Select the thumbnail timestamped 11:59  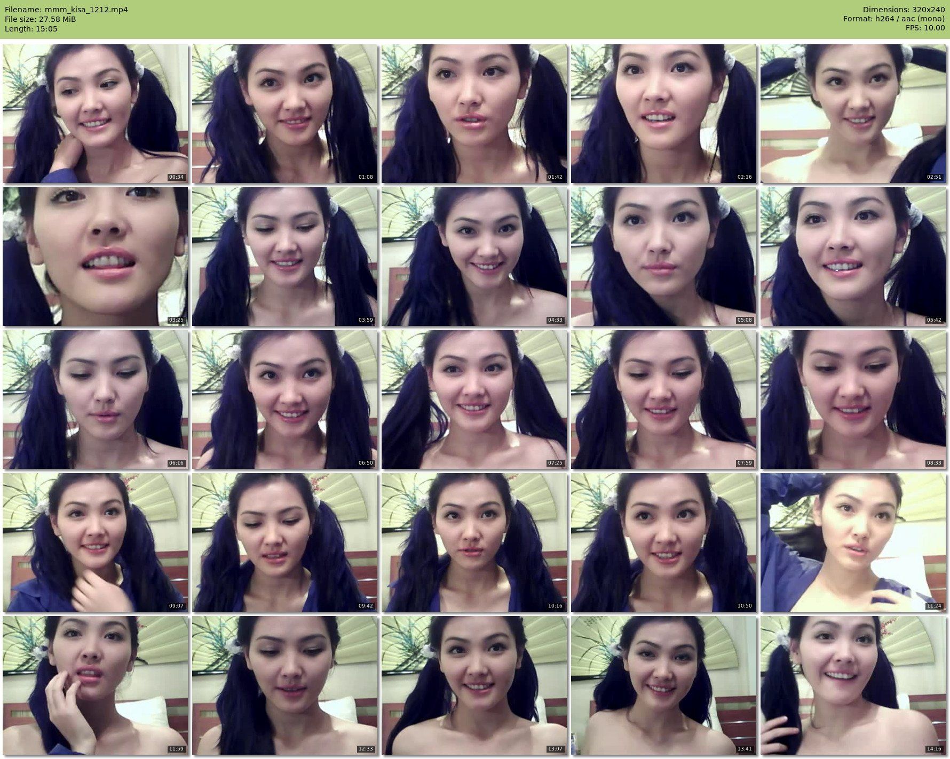tap(95, 685)
